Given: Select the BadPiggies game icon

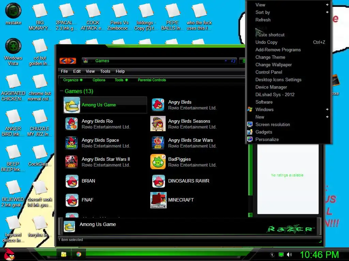Looking at the screenshot, I should coord(158,162).
